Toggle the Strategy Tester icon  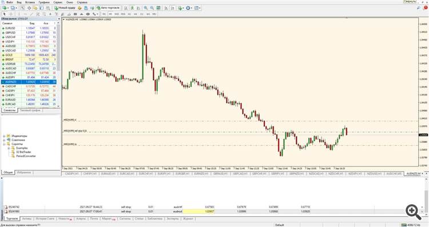pyautogui.click(x=48, y=8)
